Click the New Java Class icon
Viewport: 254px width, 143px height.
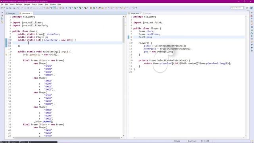pyautogui.click(x=94, y=8)
